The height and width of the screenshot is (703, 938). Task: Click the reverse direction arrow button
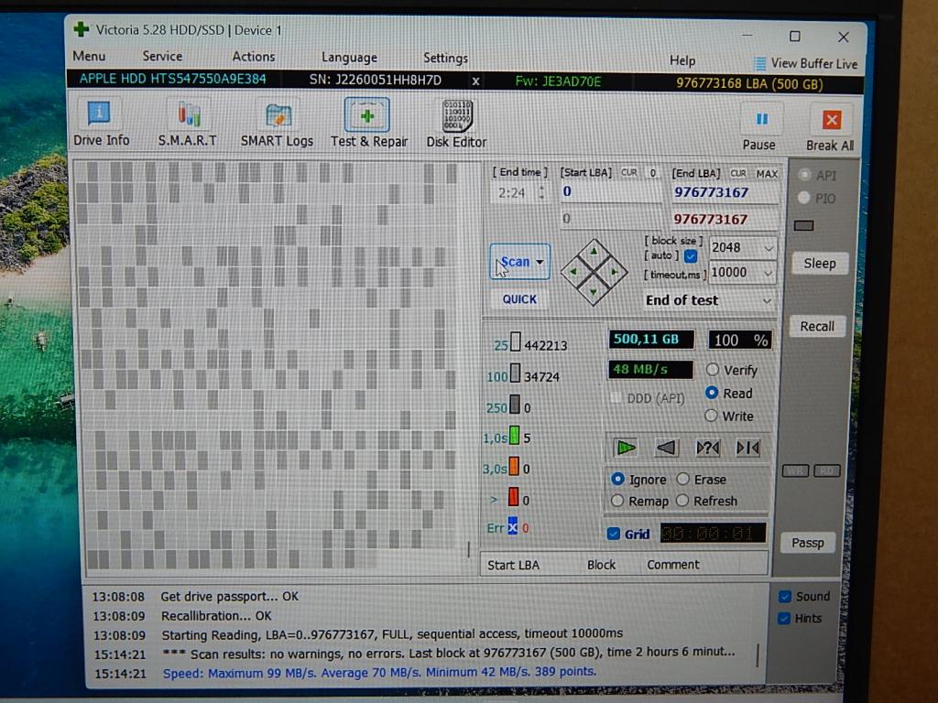click(x=667, y=448)
